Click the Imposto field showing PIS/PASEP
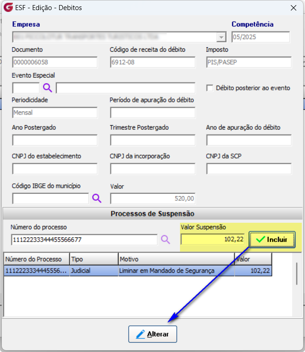305x352 pixels. [x=249, y=62]
